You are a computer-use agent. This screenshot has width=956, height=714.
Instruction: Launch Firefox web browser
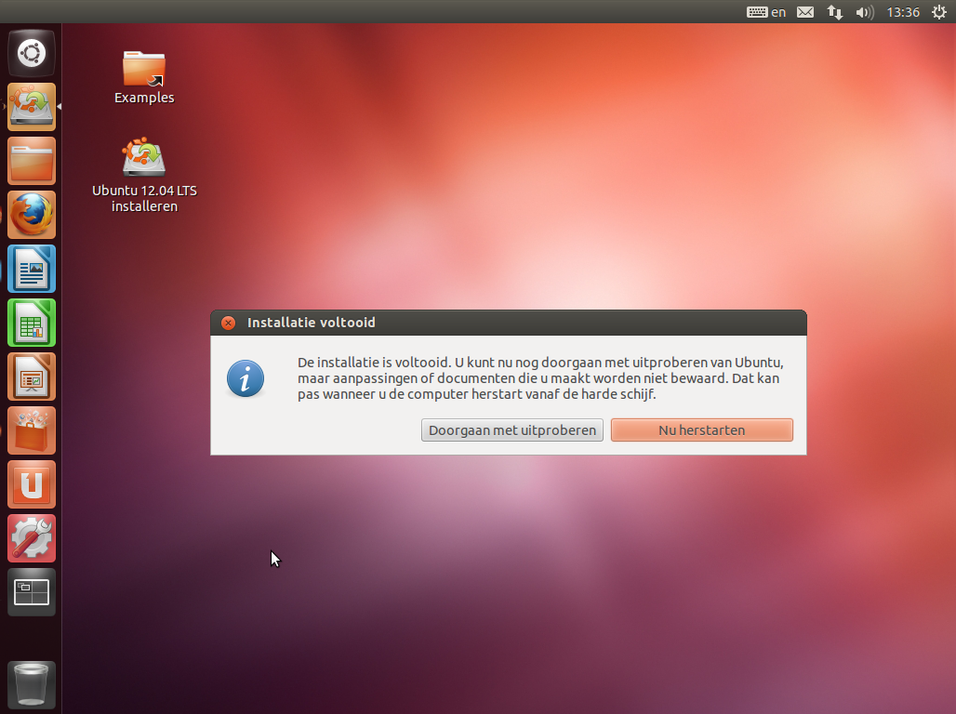click(x=32, y=215)
